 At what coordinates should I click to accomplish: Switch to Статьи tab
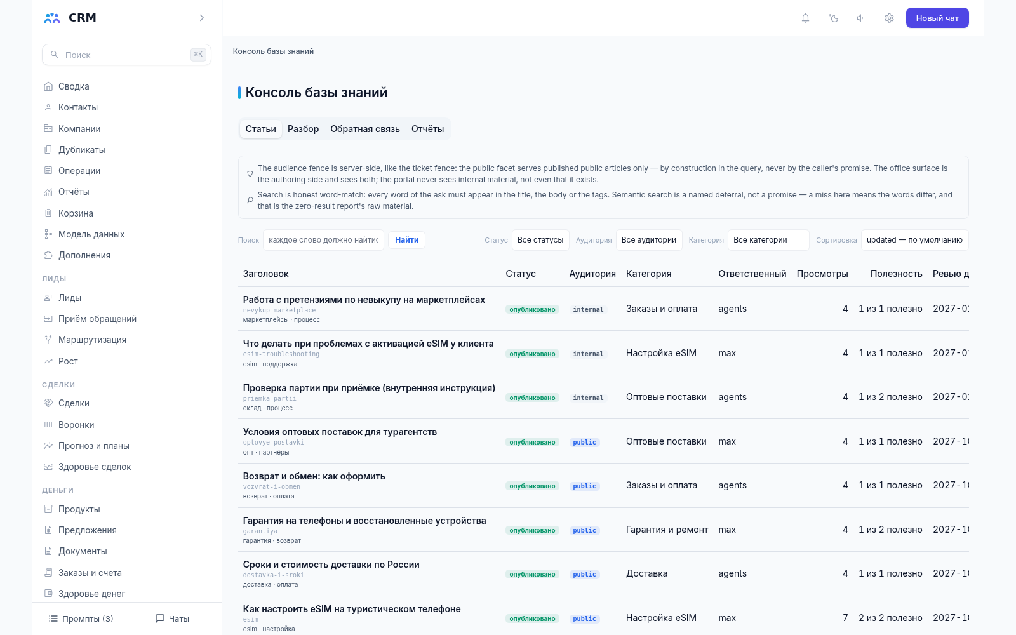pyautogui.click(x=261, y=129)
